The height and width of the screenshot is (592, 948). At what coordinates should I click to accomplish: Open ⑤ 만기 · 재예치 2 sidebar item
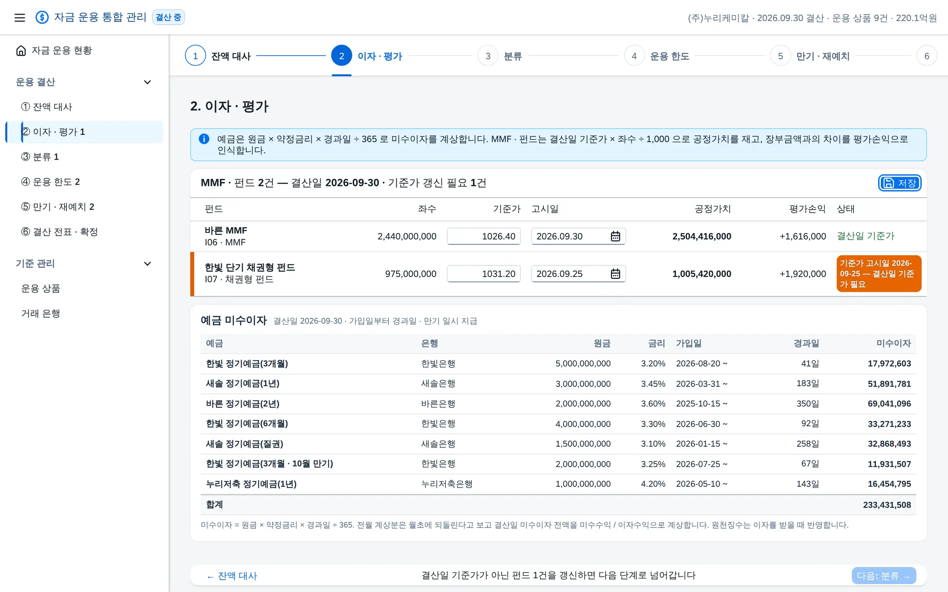84,207
